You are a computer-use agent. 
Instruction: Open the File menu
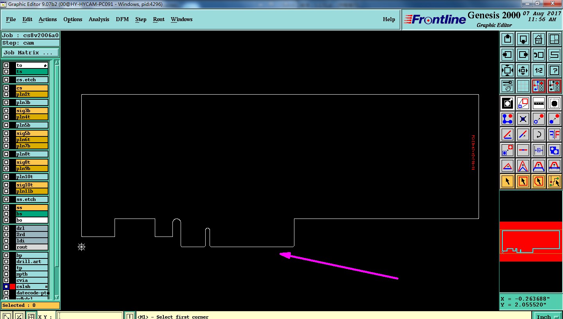[x=11, y=19]
